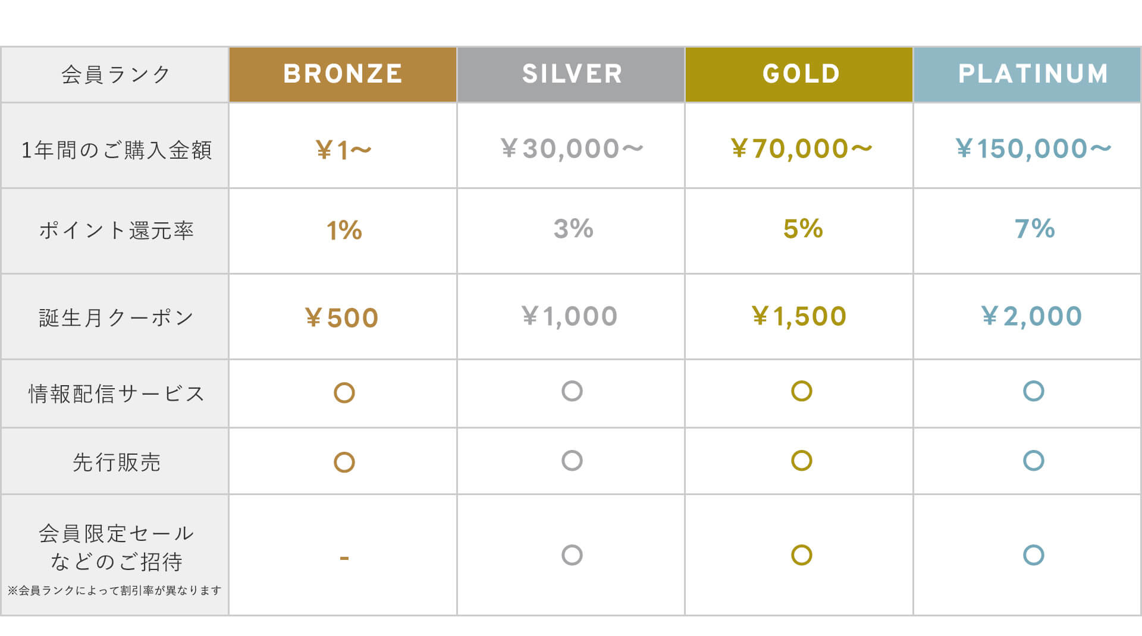Click Gold circle in 先行販売 row
This screenshot has height=636, width=1142.
tap(802, 461)
